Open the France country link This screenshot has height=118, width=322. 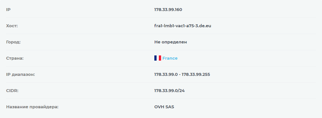[170, 58]
